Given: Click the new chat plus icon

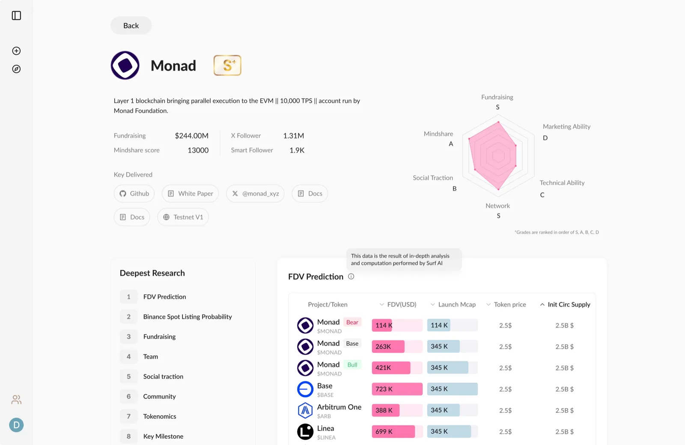Looking at the screenshot, I should [x=16, y=51].
